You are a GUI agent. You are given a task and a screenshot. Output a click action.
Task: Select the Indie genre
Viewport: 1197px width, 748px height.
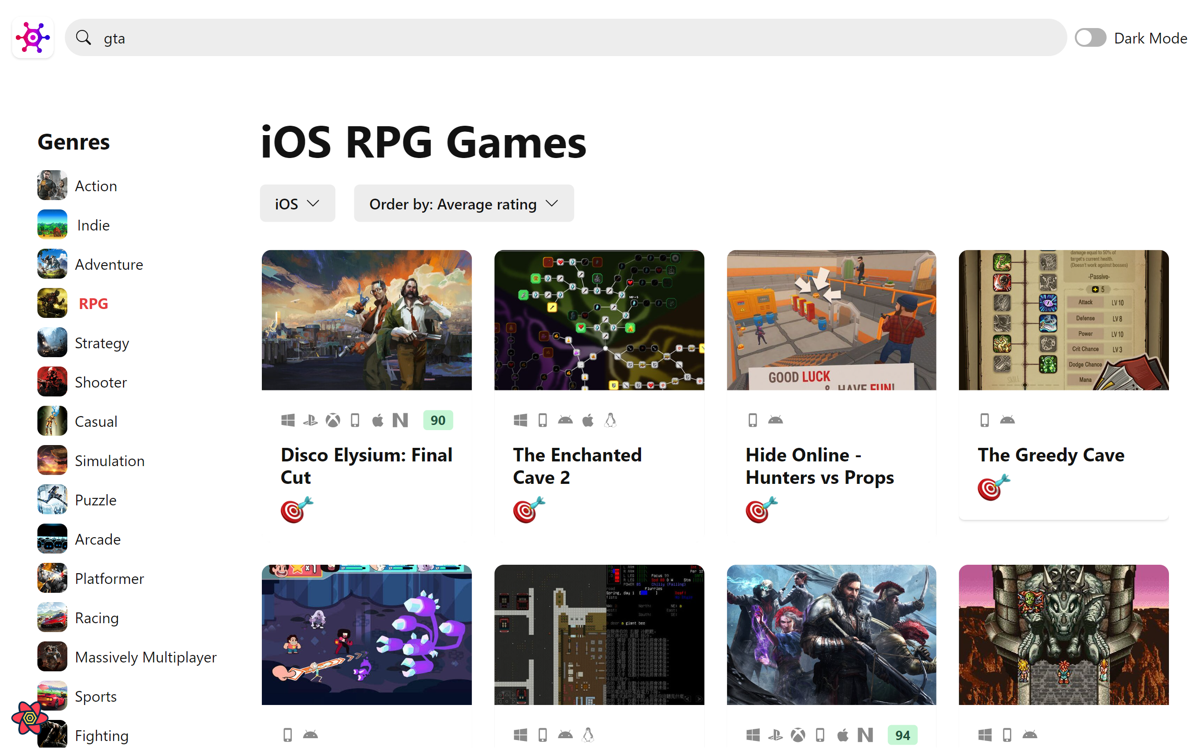click(94, 225)
